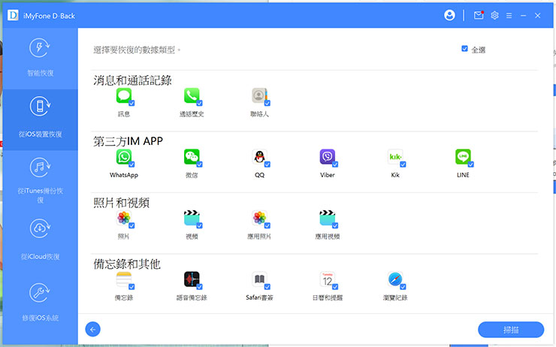This screenshot has height=347, width=556.
Task: Uncheck the Kik checkbox
Action: 403,164
